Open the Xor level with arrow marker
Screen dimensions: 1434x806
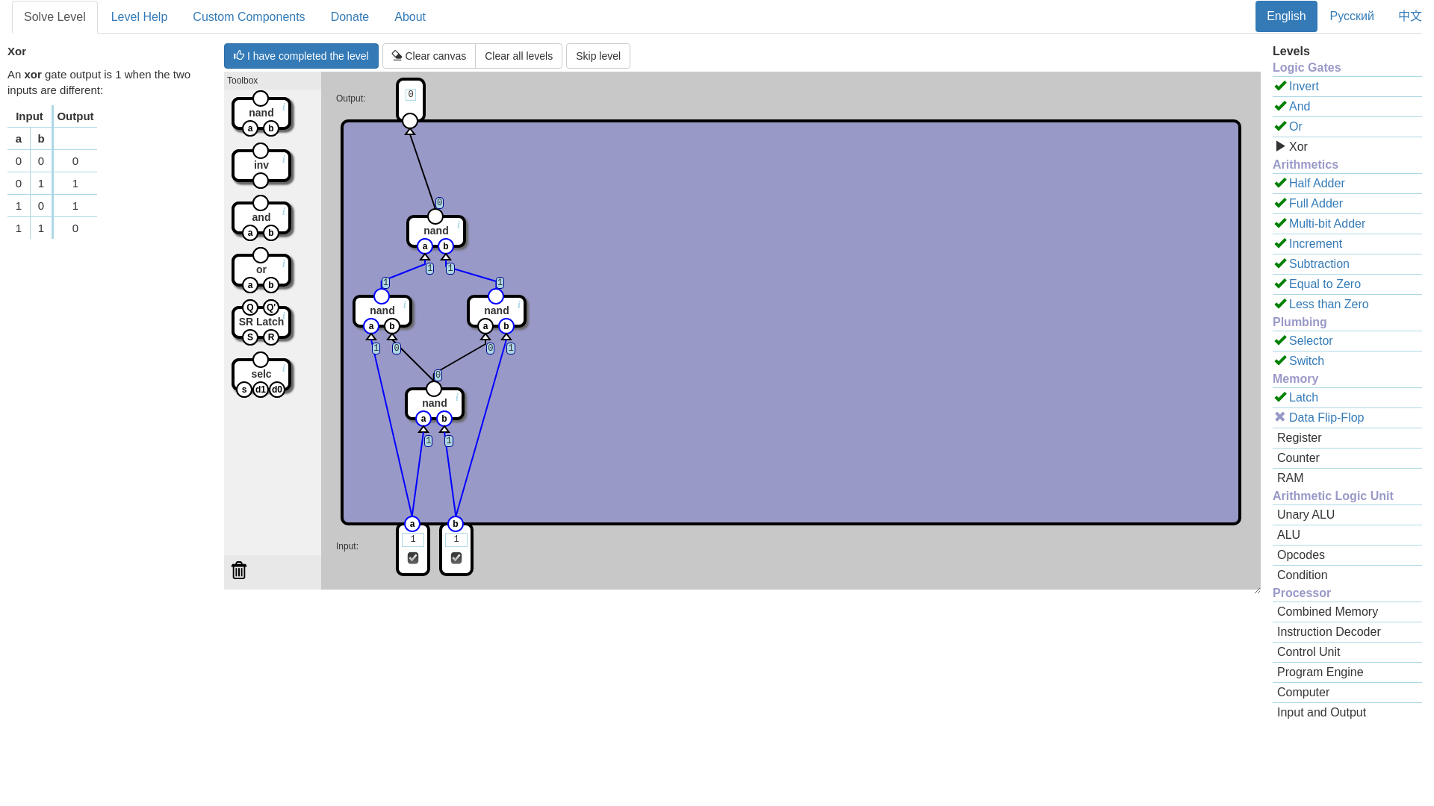1298,147
